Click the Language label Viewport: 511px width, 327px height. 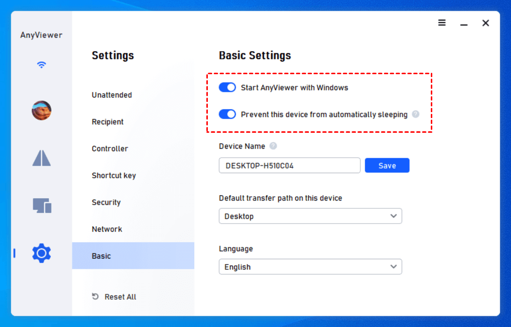(236, 248)
